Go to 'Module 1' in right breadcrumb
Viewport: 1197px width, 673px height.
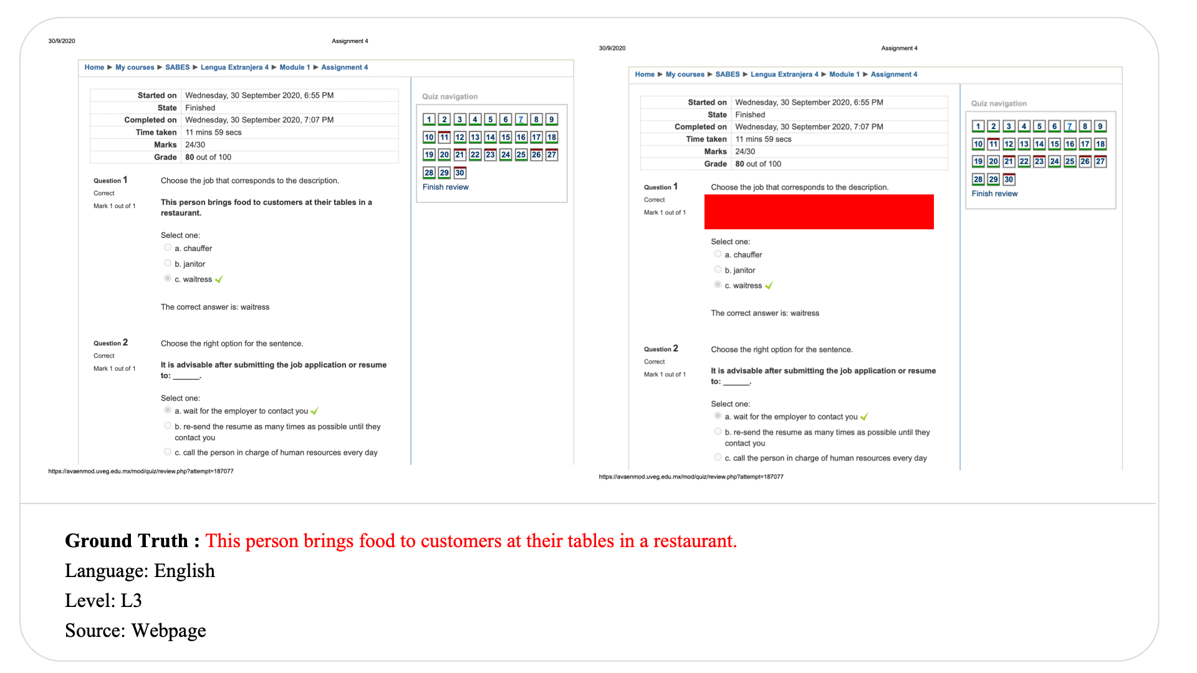844,74
